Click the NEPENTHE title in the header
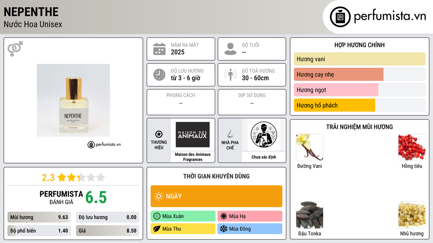This screenshot has height=243, width=433. click(31, 12)
